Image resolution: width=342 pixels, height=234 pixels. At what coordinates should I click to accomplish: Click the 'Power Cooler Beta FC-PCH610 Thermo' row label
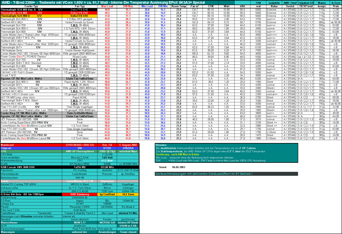click(31, 57)
